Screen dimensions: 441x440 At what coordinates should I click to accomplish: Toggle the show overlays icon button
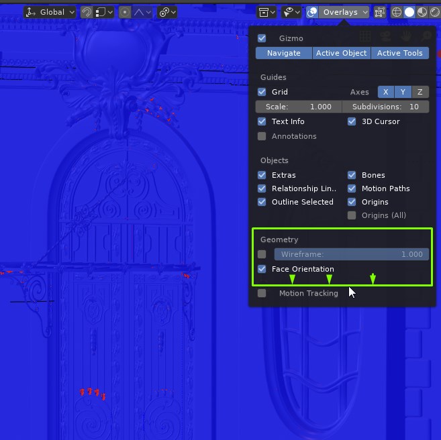click(312, 12)
